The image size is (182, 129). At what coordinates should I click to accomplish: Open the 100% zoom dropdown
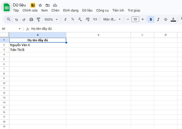click(50, 19)
